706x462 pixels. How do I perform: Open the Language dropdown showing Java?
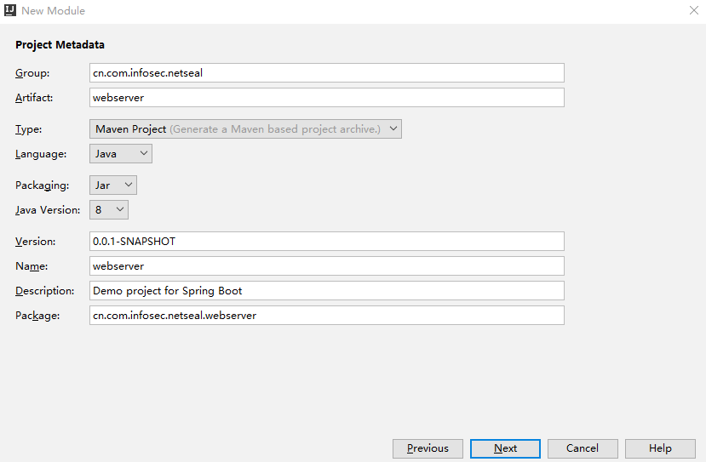pos(121,154)
